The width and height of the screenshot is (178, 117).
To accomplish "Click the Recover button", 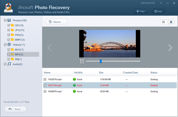I will point(56,22).
